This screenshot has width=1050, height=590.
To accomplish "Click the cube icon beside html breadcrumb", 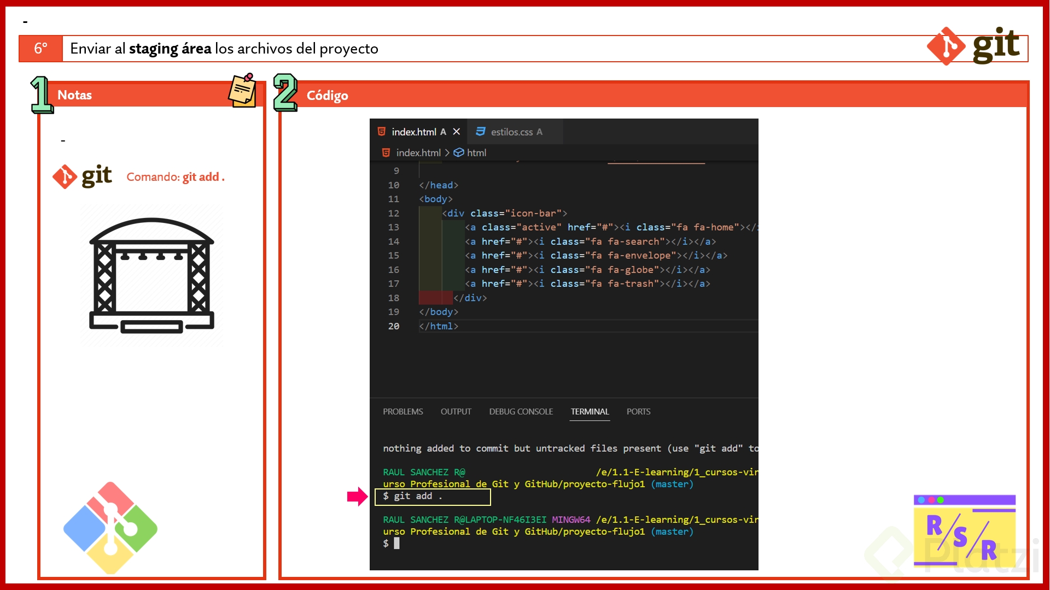I will click(459, 153).
